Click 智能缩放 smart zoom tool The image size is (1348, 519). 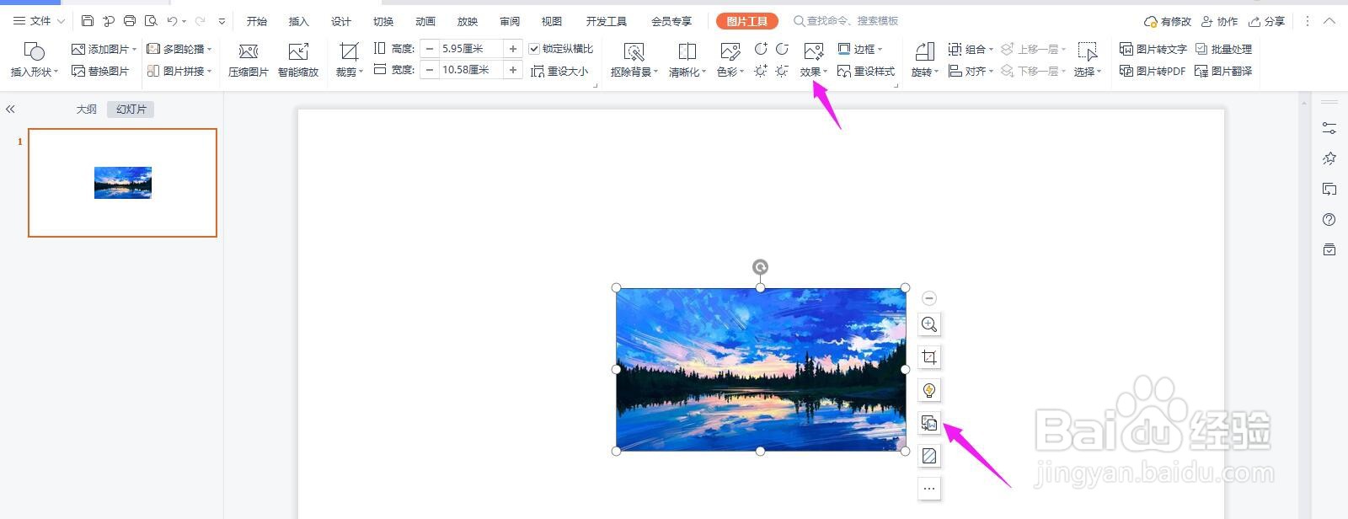click(x=298, y=60)
